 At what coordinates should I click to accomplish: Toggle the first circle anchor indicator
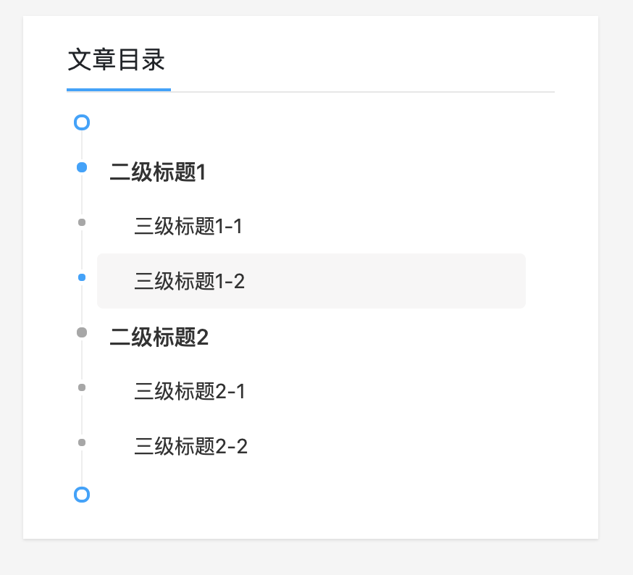click(x=81, y=122)
